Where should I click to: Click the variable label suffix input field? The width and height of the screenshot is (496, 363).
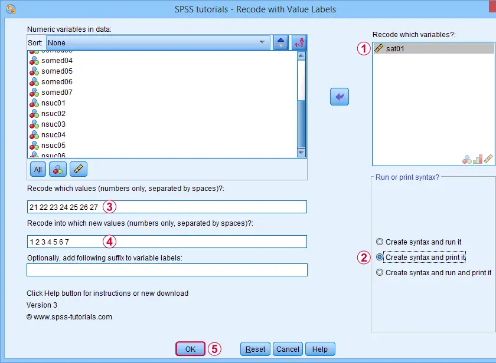(167, 270)
